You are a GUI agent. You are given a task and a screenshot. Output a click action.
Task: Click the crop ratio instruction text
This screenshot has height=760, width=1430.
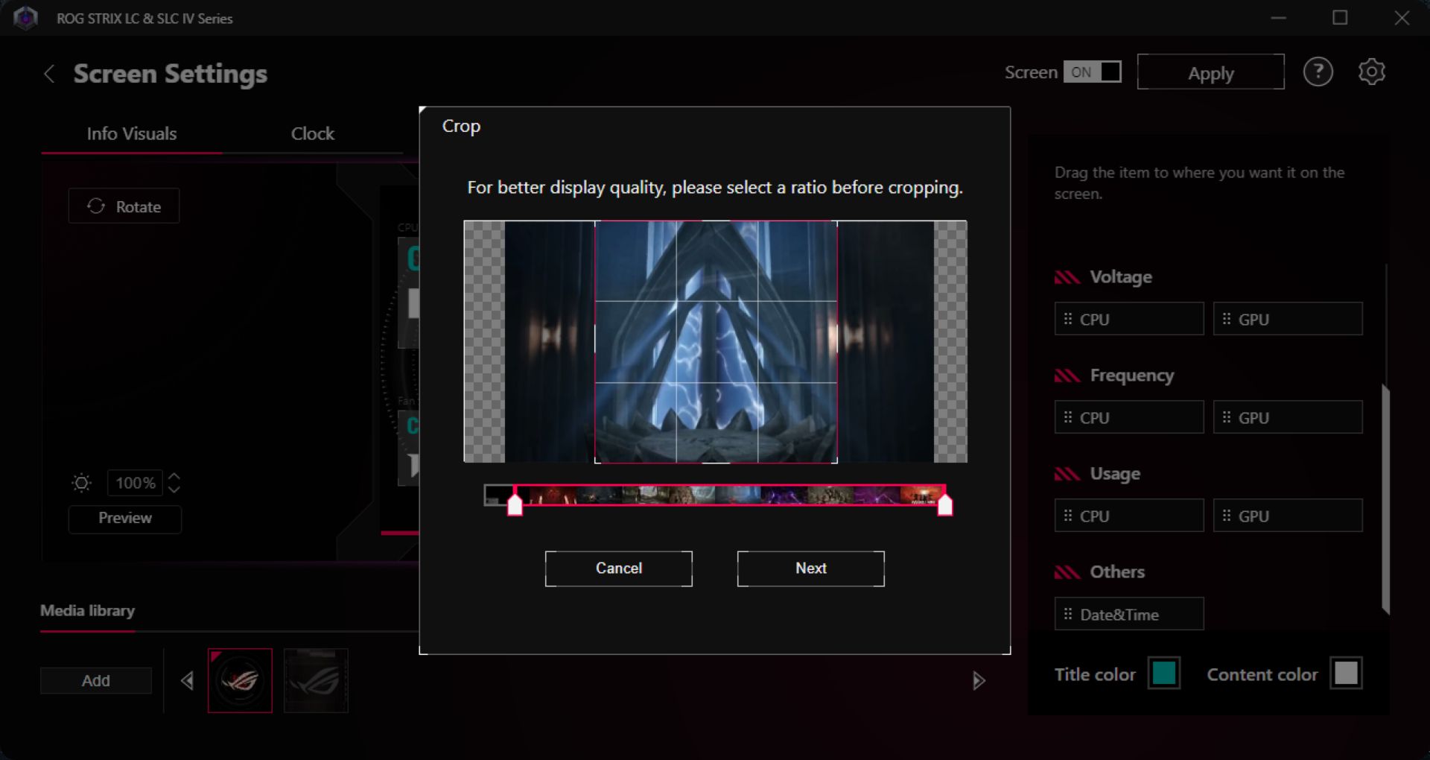[x=715, y=188]
